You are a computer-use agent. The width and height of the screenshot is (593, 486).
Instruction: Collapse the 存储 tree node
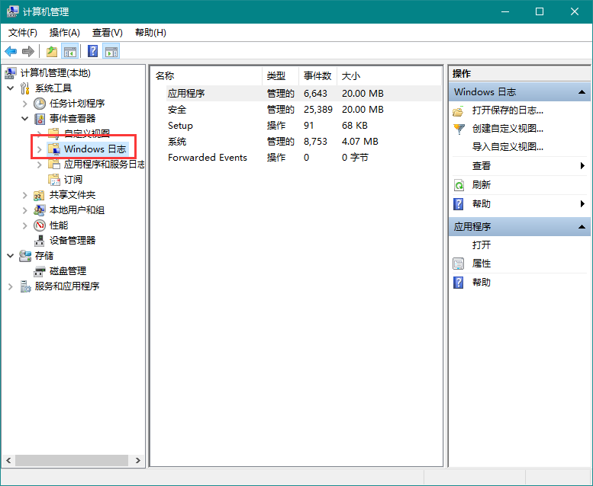tap(11, 256)
